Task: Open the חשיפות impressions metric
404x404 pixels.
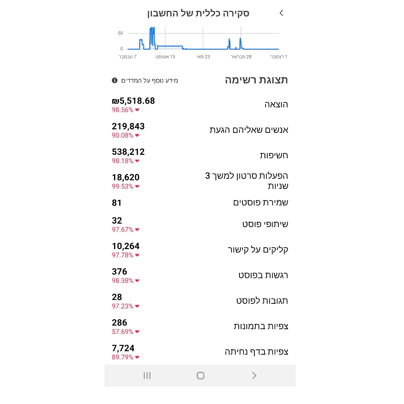Action: click(200, 156)
